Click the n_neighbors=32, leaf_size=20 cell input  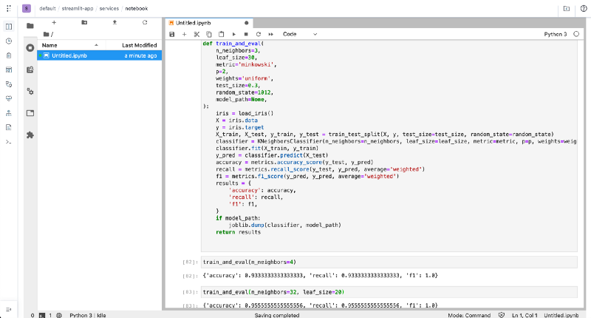point(389,292)
